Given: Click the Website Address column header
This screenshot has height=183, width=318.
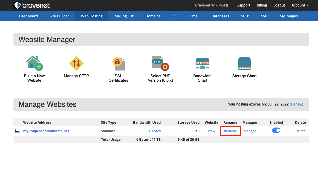Looking at the screenshot, I should coord(37,122).
